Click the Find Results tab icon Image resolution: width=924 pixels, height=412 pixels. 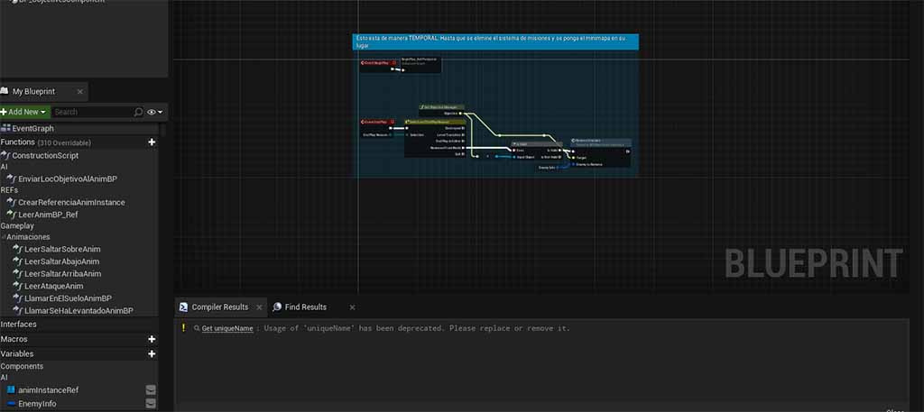pyautogui.click(x=277, y=307)
